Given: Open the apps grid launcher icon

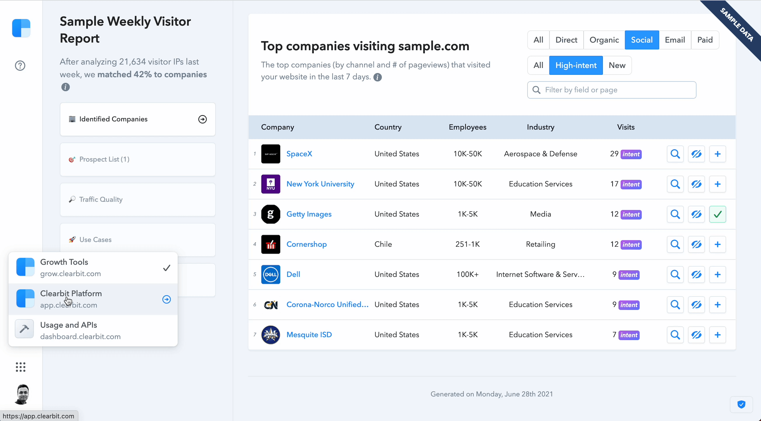Looking at the screenshot, I should point(20,367).
